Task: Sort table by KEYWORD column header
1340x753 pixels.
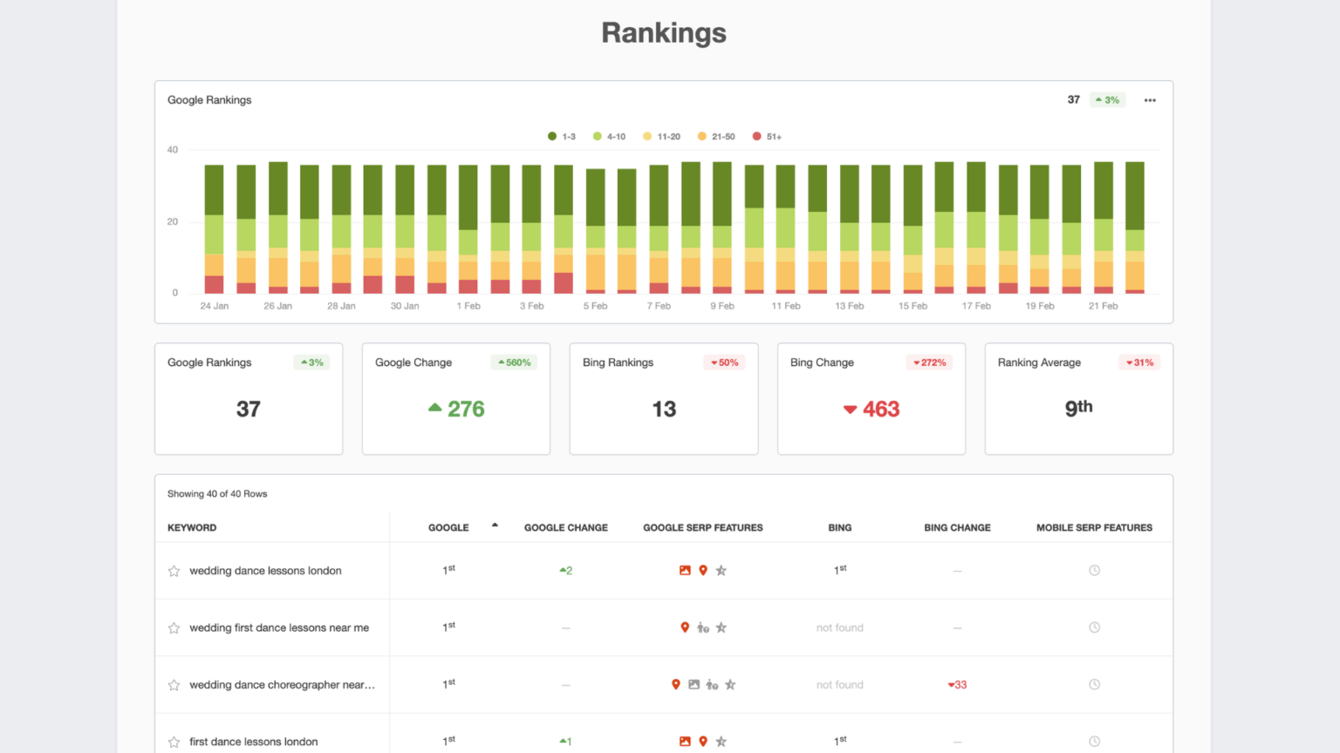Action: pyautogui.click(x=192, y=528)
